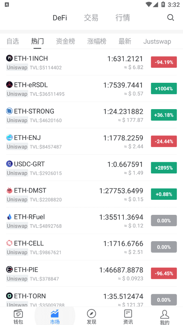Viewport: 183px width, 325px height.
Task: Select the 自选 watchlist tab
Action: point(13,41)
